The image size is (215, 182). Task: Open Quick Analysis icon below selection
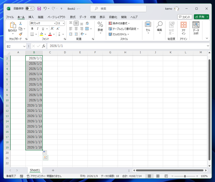coord(46,158)
